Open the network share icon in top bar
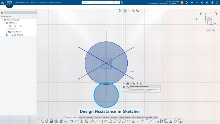Image resolution: width=220 pixels, height=124 pixels. click(202, 3)
